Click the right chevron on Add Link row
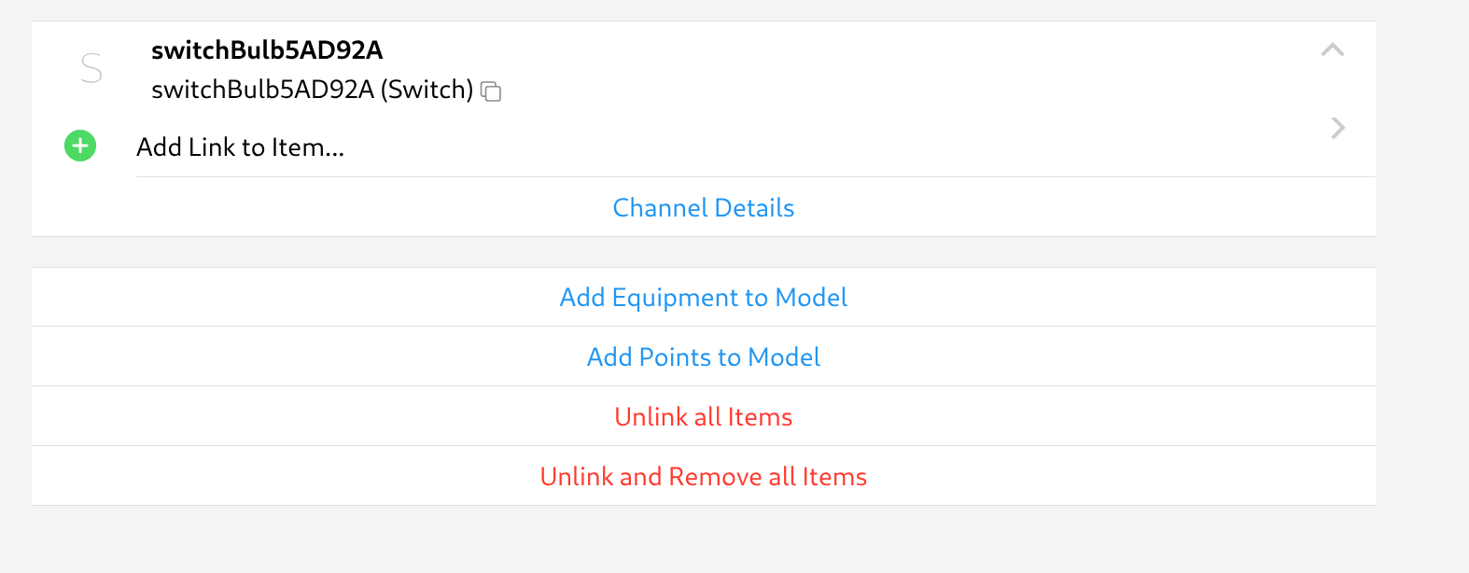Screen dimensions: 1469x573 (1337, 128)
